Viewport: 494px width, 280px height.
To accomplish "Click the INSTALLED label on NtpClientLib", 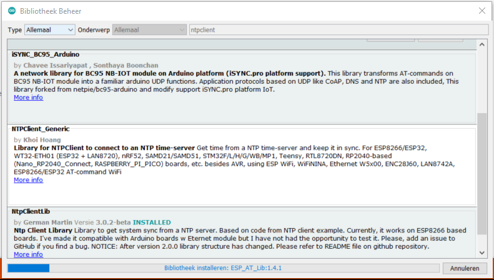I will [151, 222].
